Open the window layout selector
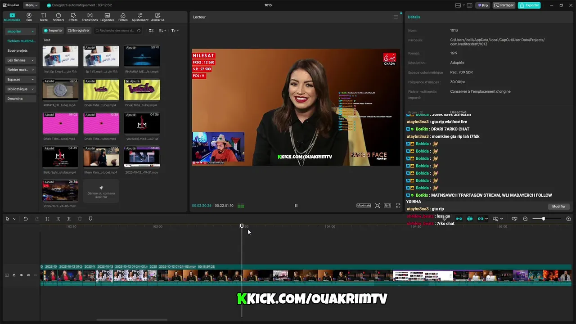The width and height of the screenshot is (576, 324). click(461, 5)
